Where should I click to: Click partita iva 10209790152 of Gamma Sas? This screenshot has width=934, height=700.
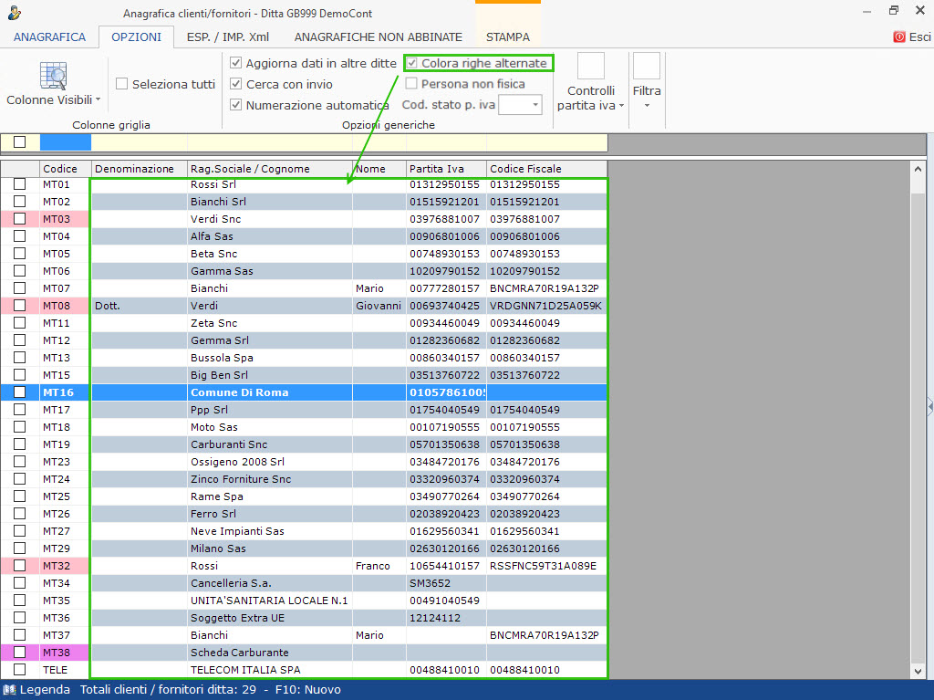pos(444,271)
